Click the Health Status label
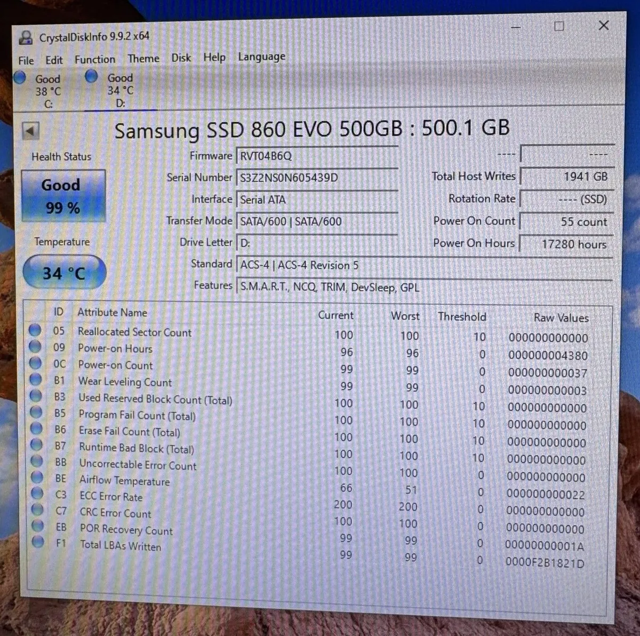The image size is (640, 636). coord(61,157)
